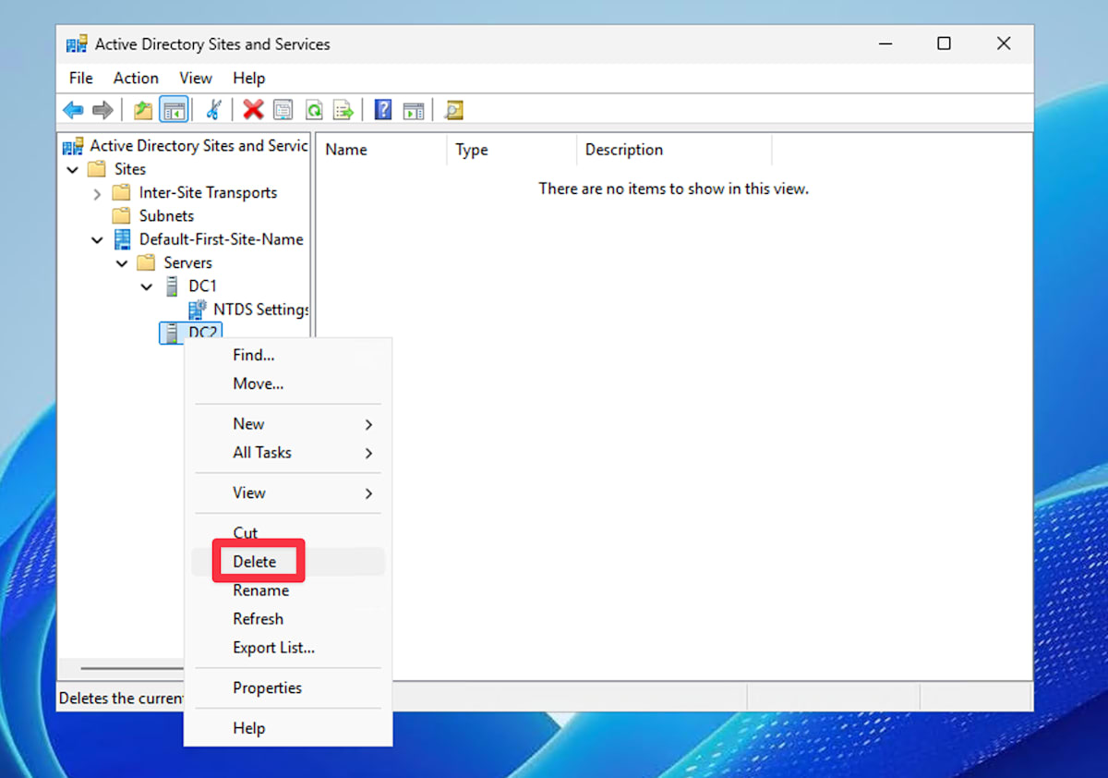Toggle the Show/Hide Action Pane icon
This screenshot has height=778, width=1108.
pos(414,110)
